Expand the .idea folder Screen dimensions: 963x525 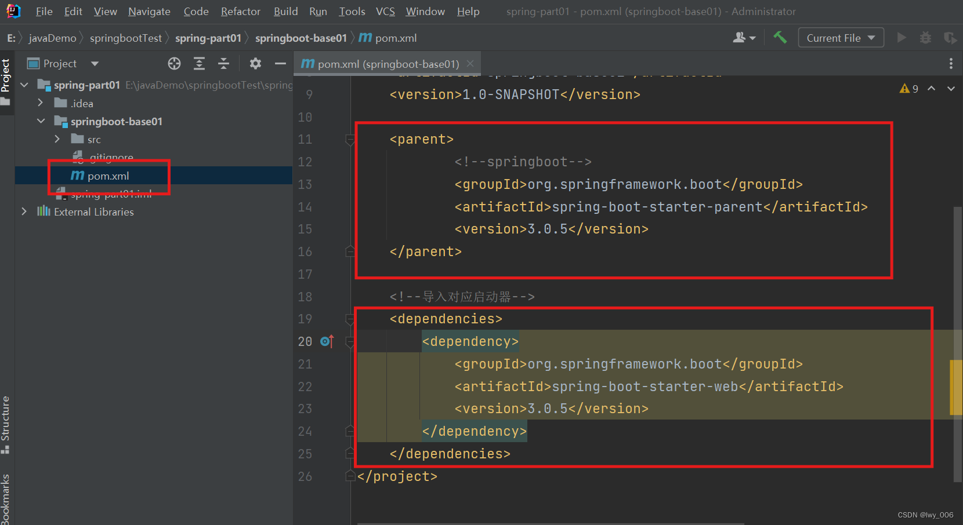(x=41, y=103)
